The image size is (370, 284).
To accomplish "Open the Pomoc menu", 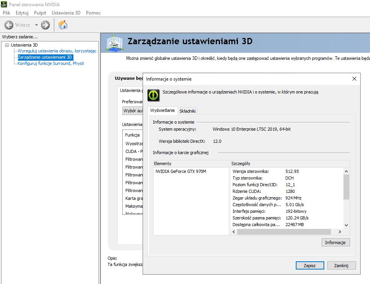I will [93, 13].
